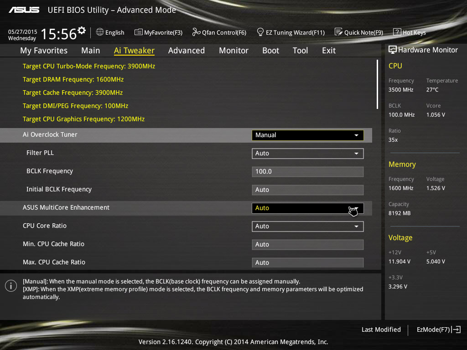This screenshot has height=350, width=467.
Task: Click the settings gear next to the clock
Action: [82, 31]
